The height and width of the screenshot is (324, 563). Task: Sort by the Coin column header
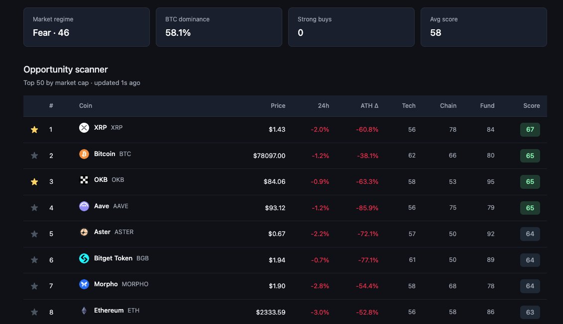[86, 106]
